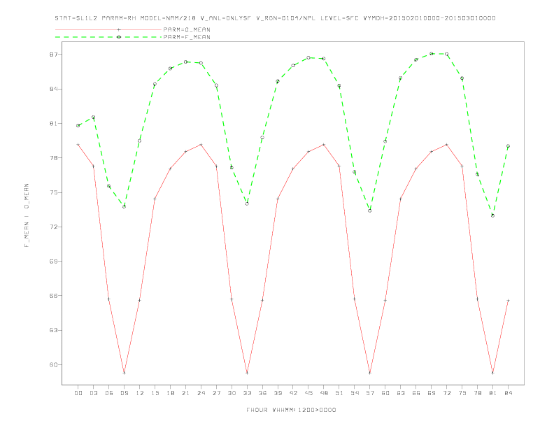Select the green F_MEAN point at hour 00
Screen dimensions: 554x428
78,125
